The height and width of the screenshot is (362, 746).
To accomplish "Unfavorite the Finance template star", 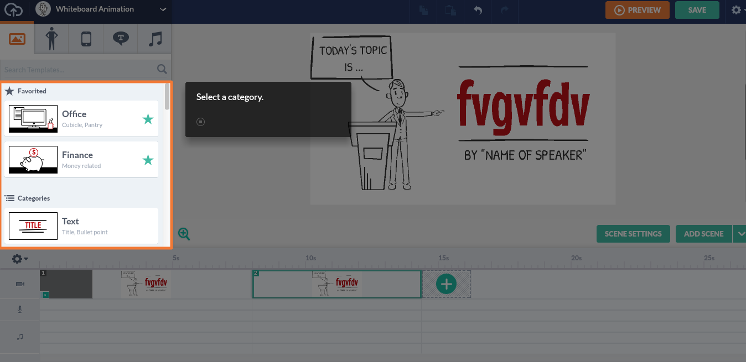I will click(148, 159).
